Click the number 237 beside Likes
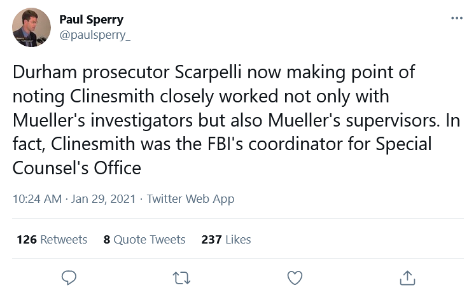The image size is (476, 297). pos(211,239)
